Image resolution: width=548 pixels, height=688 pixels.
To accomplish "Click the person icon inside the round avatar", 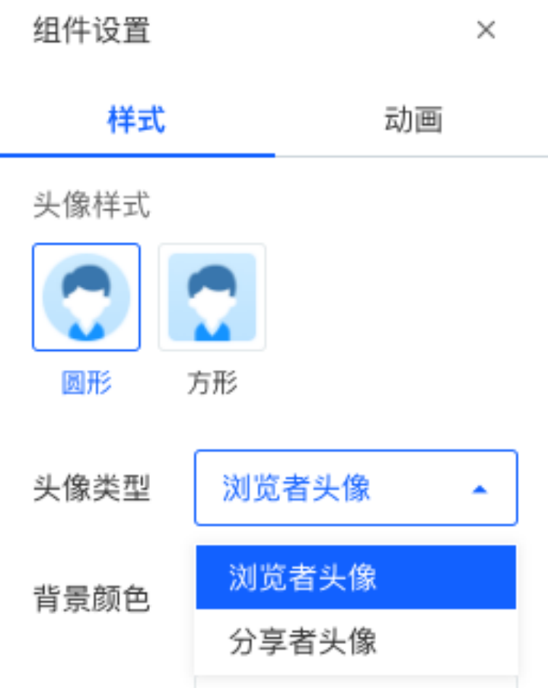I will coord(87,302).
